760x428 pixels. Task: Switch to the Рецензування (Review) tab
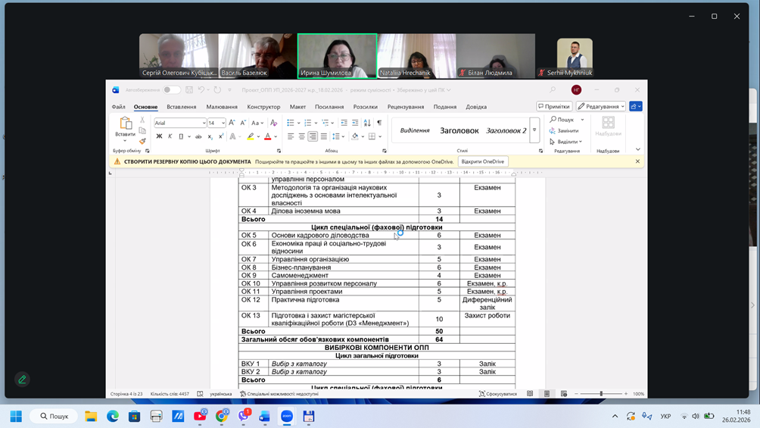406,107
